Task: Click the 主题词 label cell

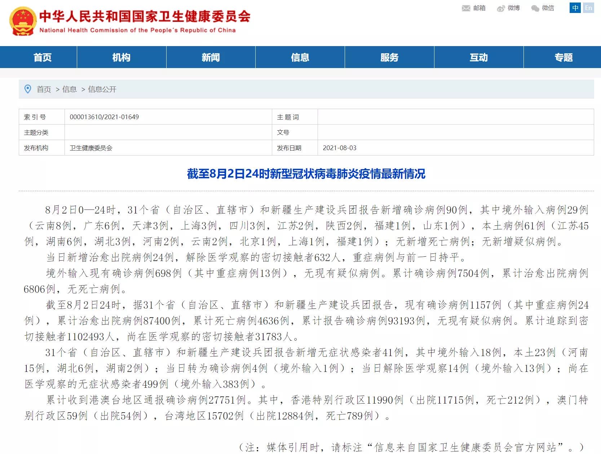Action: [x=295, y=117]
